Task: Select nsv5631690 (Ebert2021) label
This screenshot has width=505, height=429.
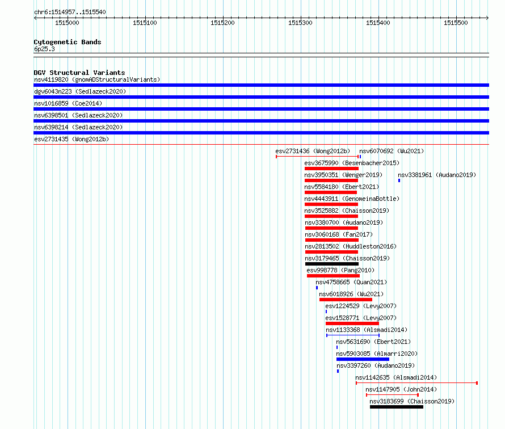Action: pyautogui.click(x=373, y=342)
